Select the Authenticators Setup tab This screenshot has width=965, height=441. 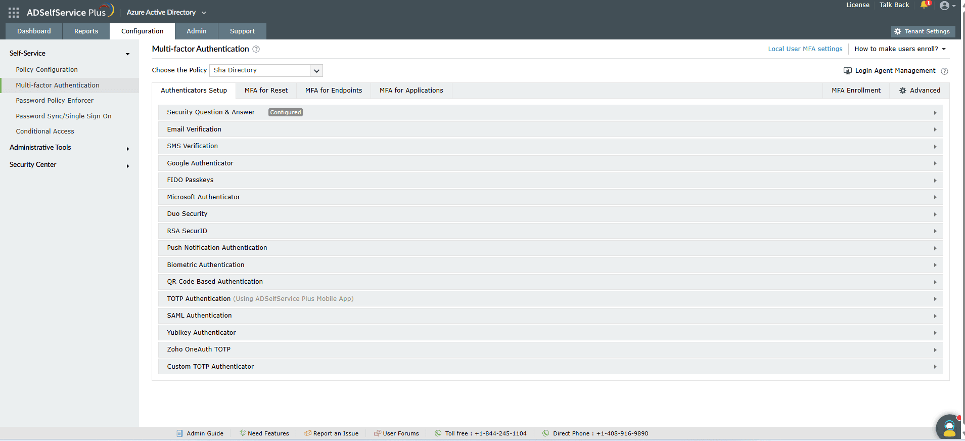[194, 91]
